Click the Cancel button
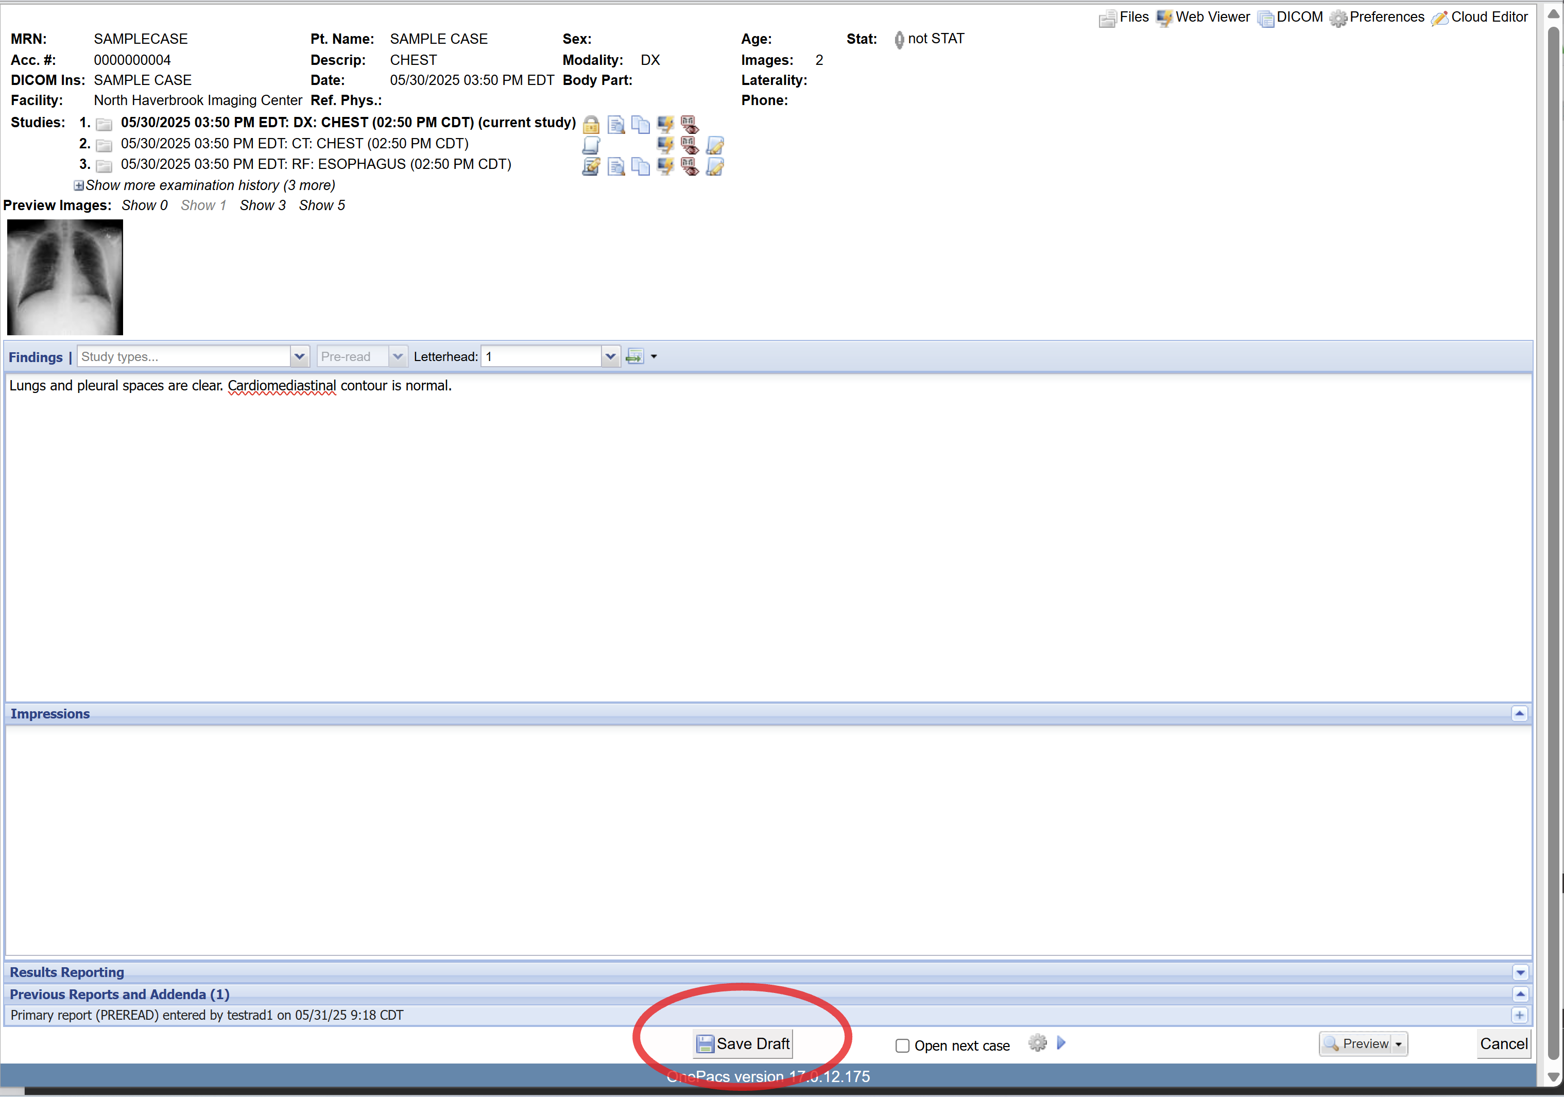1564x1097 pixels. coord(1503,1044)
